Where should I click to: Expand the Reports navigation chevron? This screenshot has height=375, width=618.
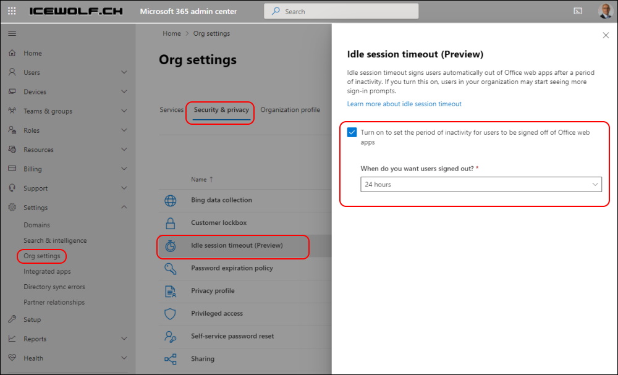coord(124,339)
